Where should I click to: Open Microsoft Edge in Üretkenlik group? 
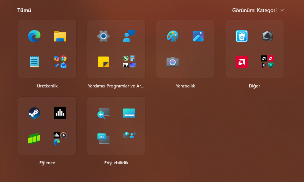point(34,36)
